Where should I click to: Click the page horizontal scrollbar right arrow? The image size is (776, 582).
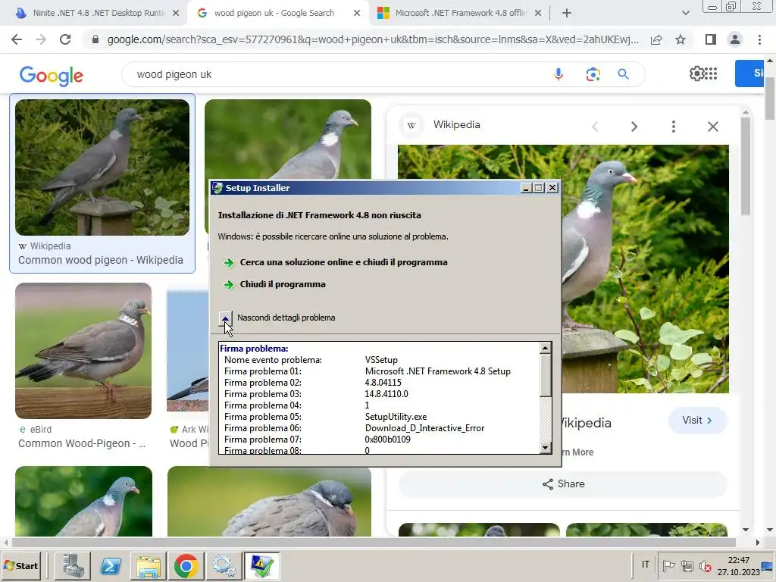point(758,543)
